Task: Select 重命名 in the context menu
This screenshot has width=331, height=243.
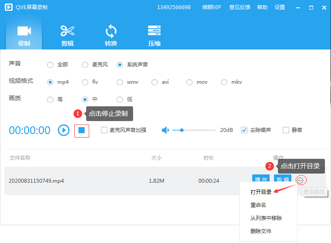Action: point(258,205)
